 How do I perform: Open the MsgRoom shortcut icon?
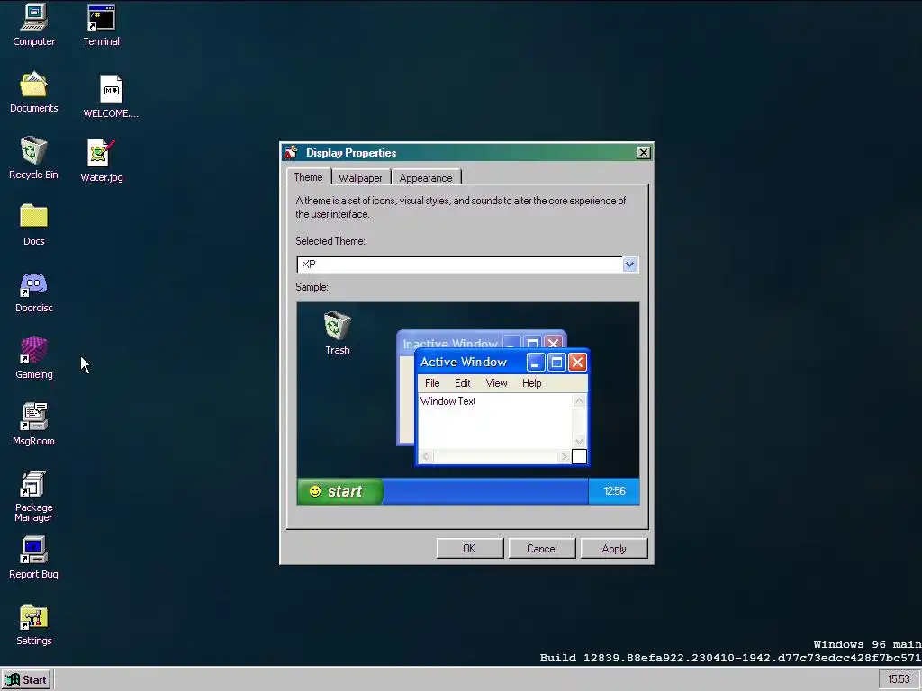tap(33, 425)
